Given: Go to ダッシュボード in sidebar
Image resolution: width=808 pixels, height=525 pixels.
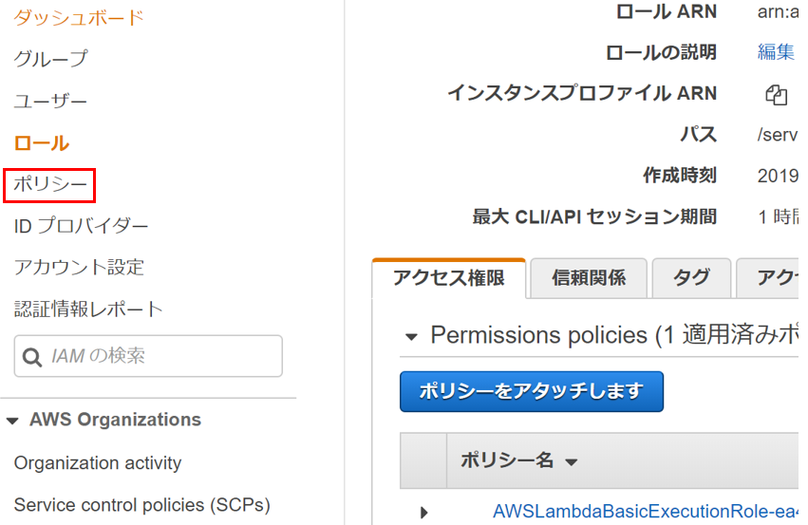Looking at the screenshot, I should (78, 17).
